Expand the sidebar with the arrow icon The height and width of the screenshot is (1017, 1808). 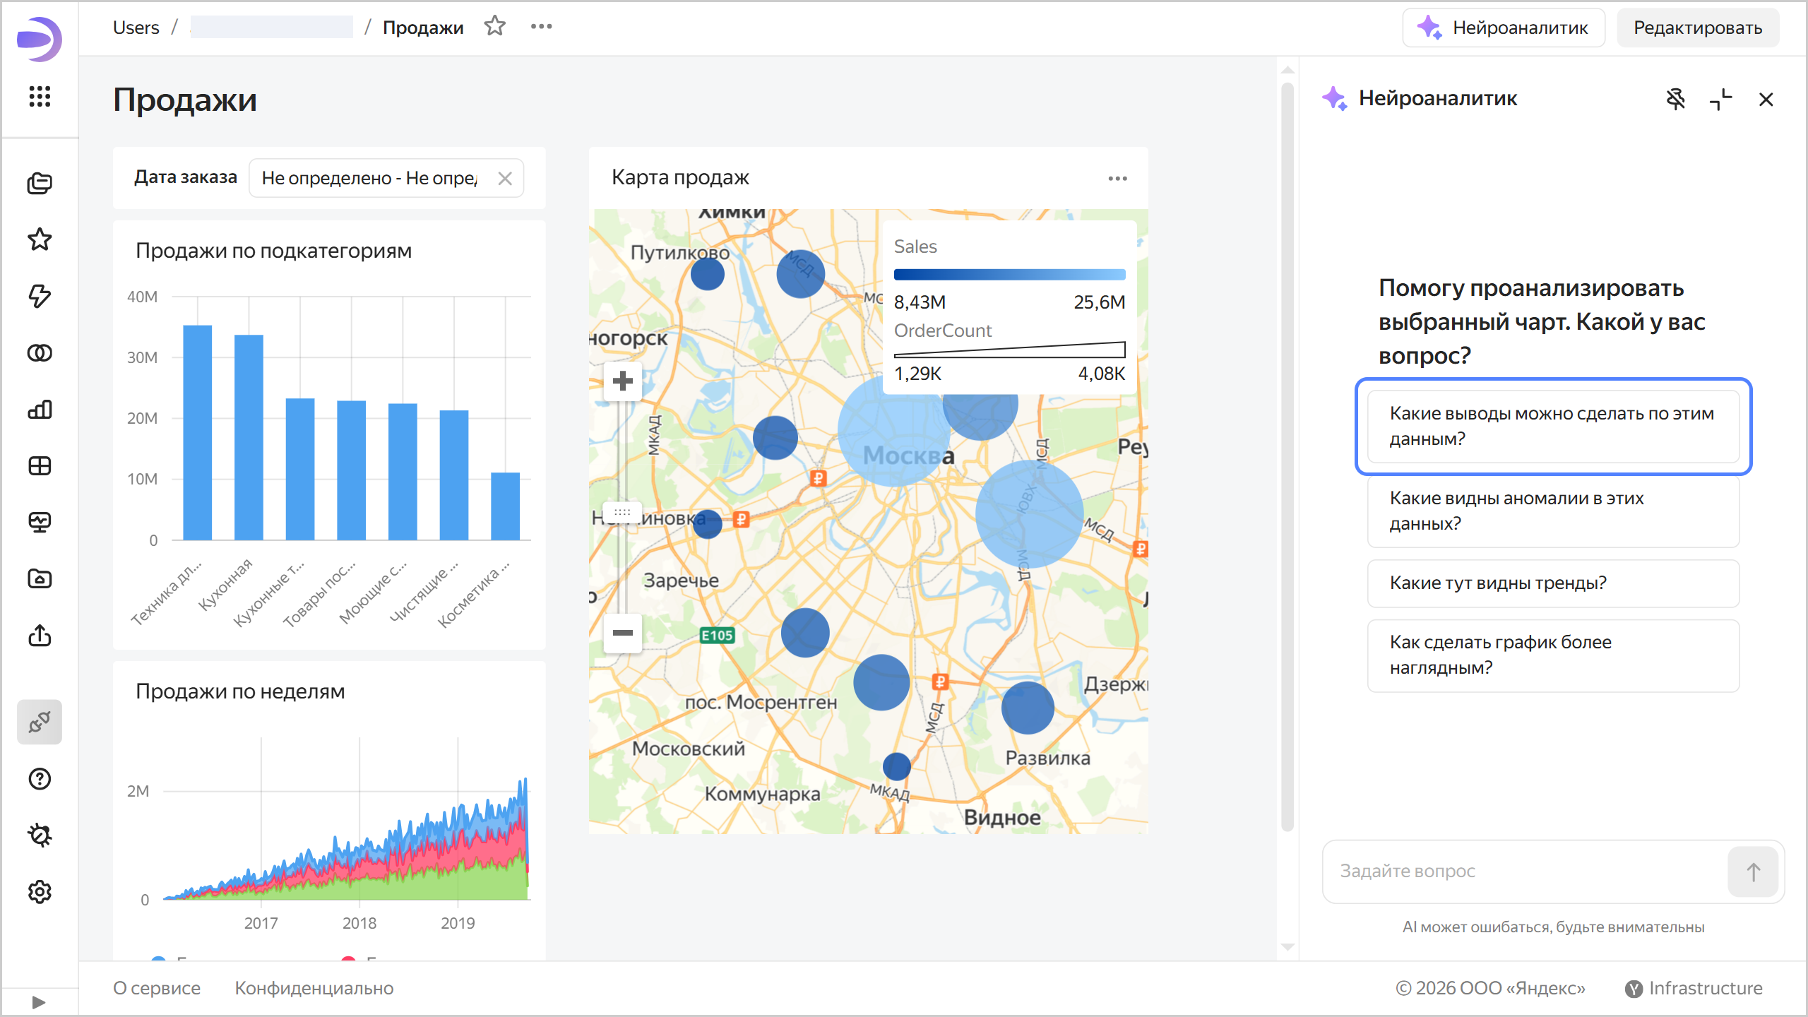pos(39,1002)
